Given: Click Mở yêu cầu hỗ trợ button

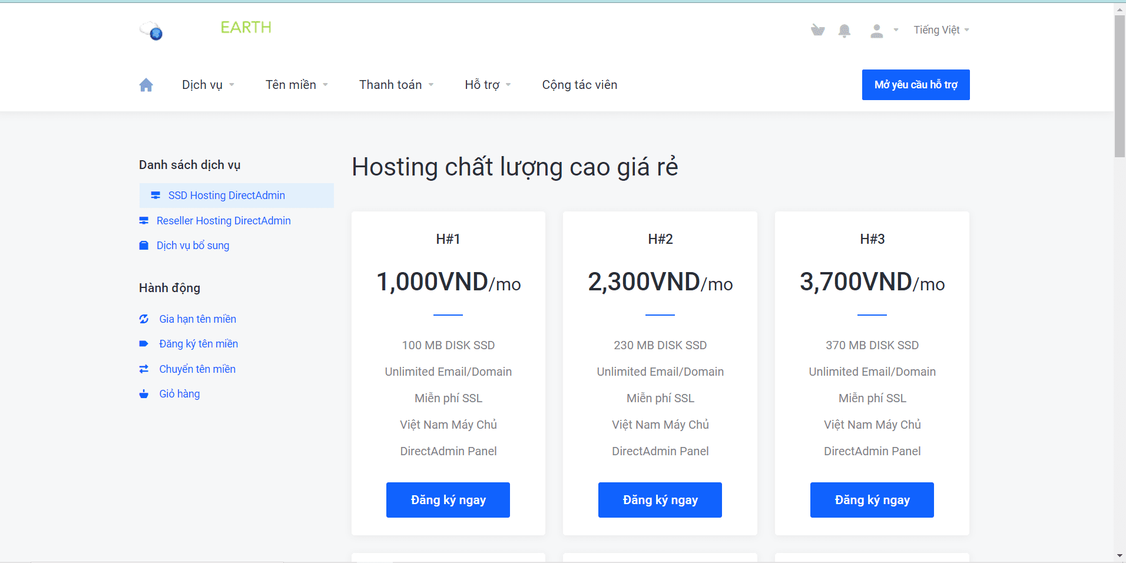Looking at the screenshot, I should click(916, 85).
